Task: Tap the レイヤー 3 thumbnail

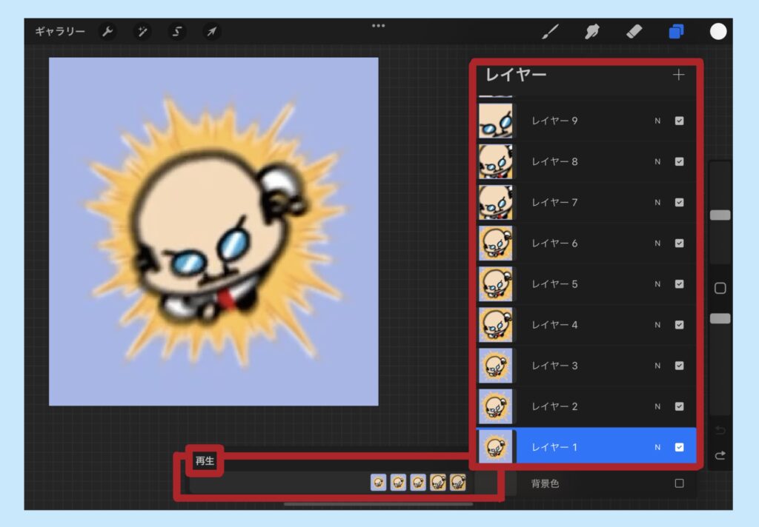Action: point(496,366)
